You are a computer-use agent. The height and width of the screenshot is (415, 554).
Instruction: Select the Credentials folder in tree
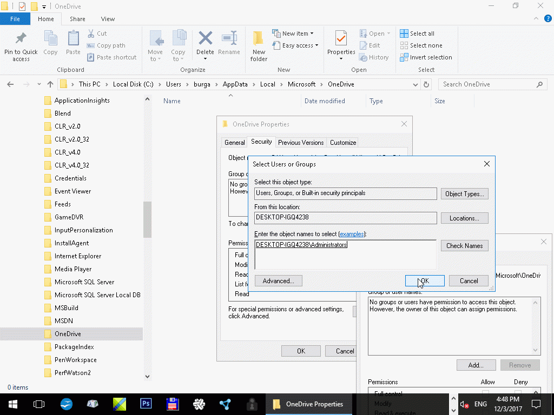point(70,178)
